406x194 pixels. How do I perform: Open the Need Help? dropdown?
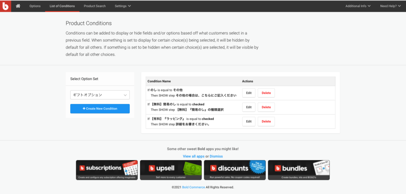391,6
